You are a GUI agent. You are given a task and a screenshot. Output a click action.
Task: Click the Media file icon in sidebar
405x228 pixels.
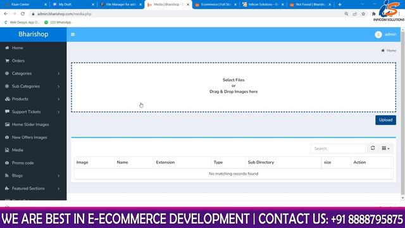[x=7, y=150]
